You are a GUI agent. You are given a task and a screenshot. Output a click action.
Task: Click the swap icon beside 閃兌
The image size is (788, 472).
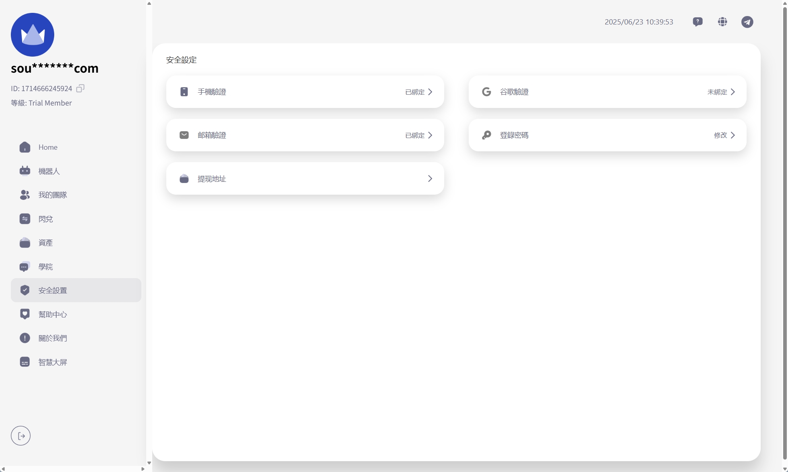(x=25, y=219)
